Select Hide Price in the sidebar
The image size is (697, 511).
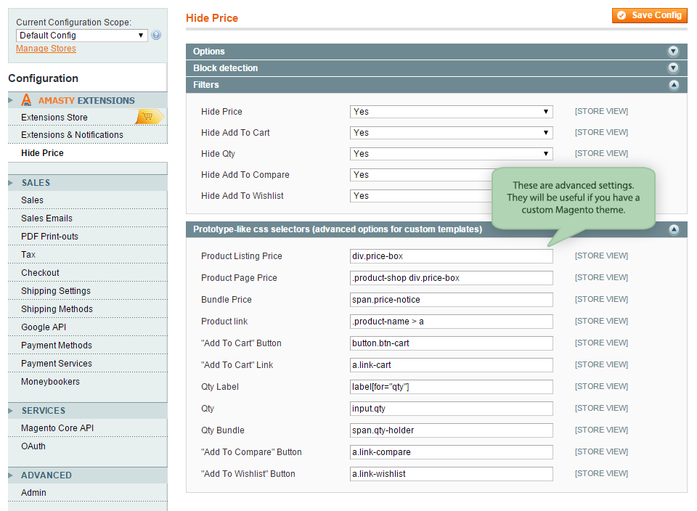click(42, 153)
